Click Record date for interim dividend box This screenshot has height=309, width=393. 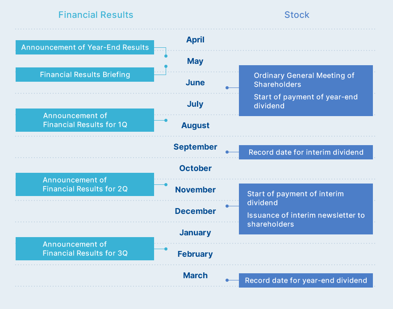click(306, 152)
